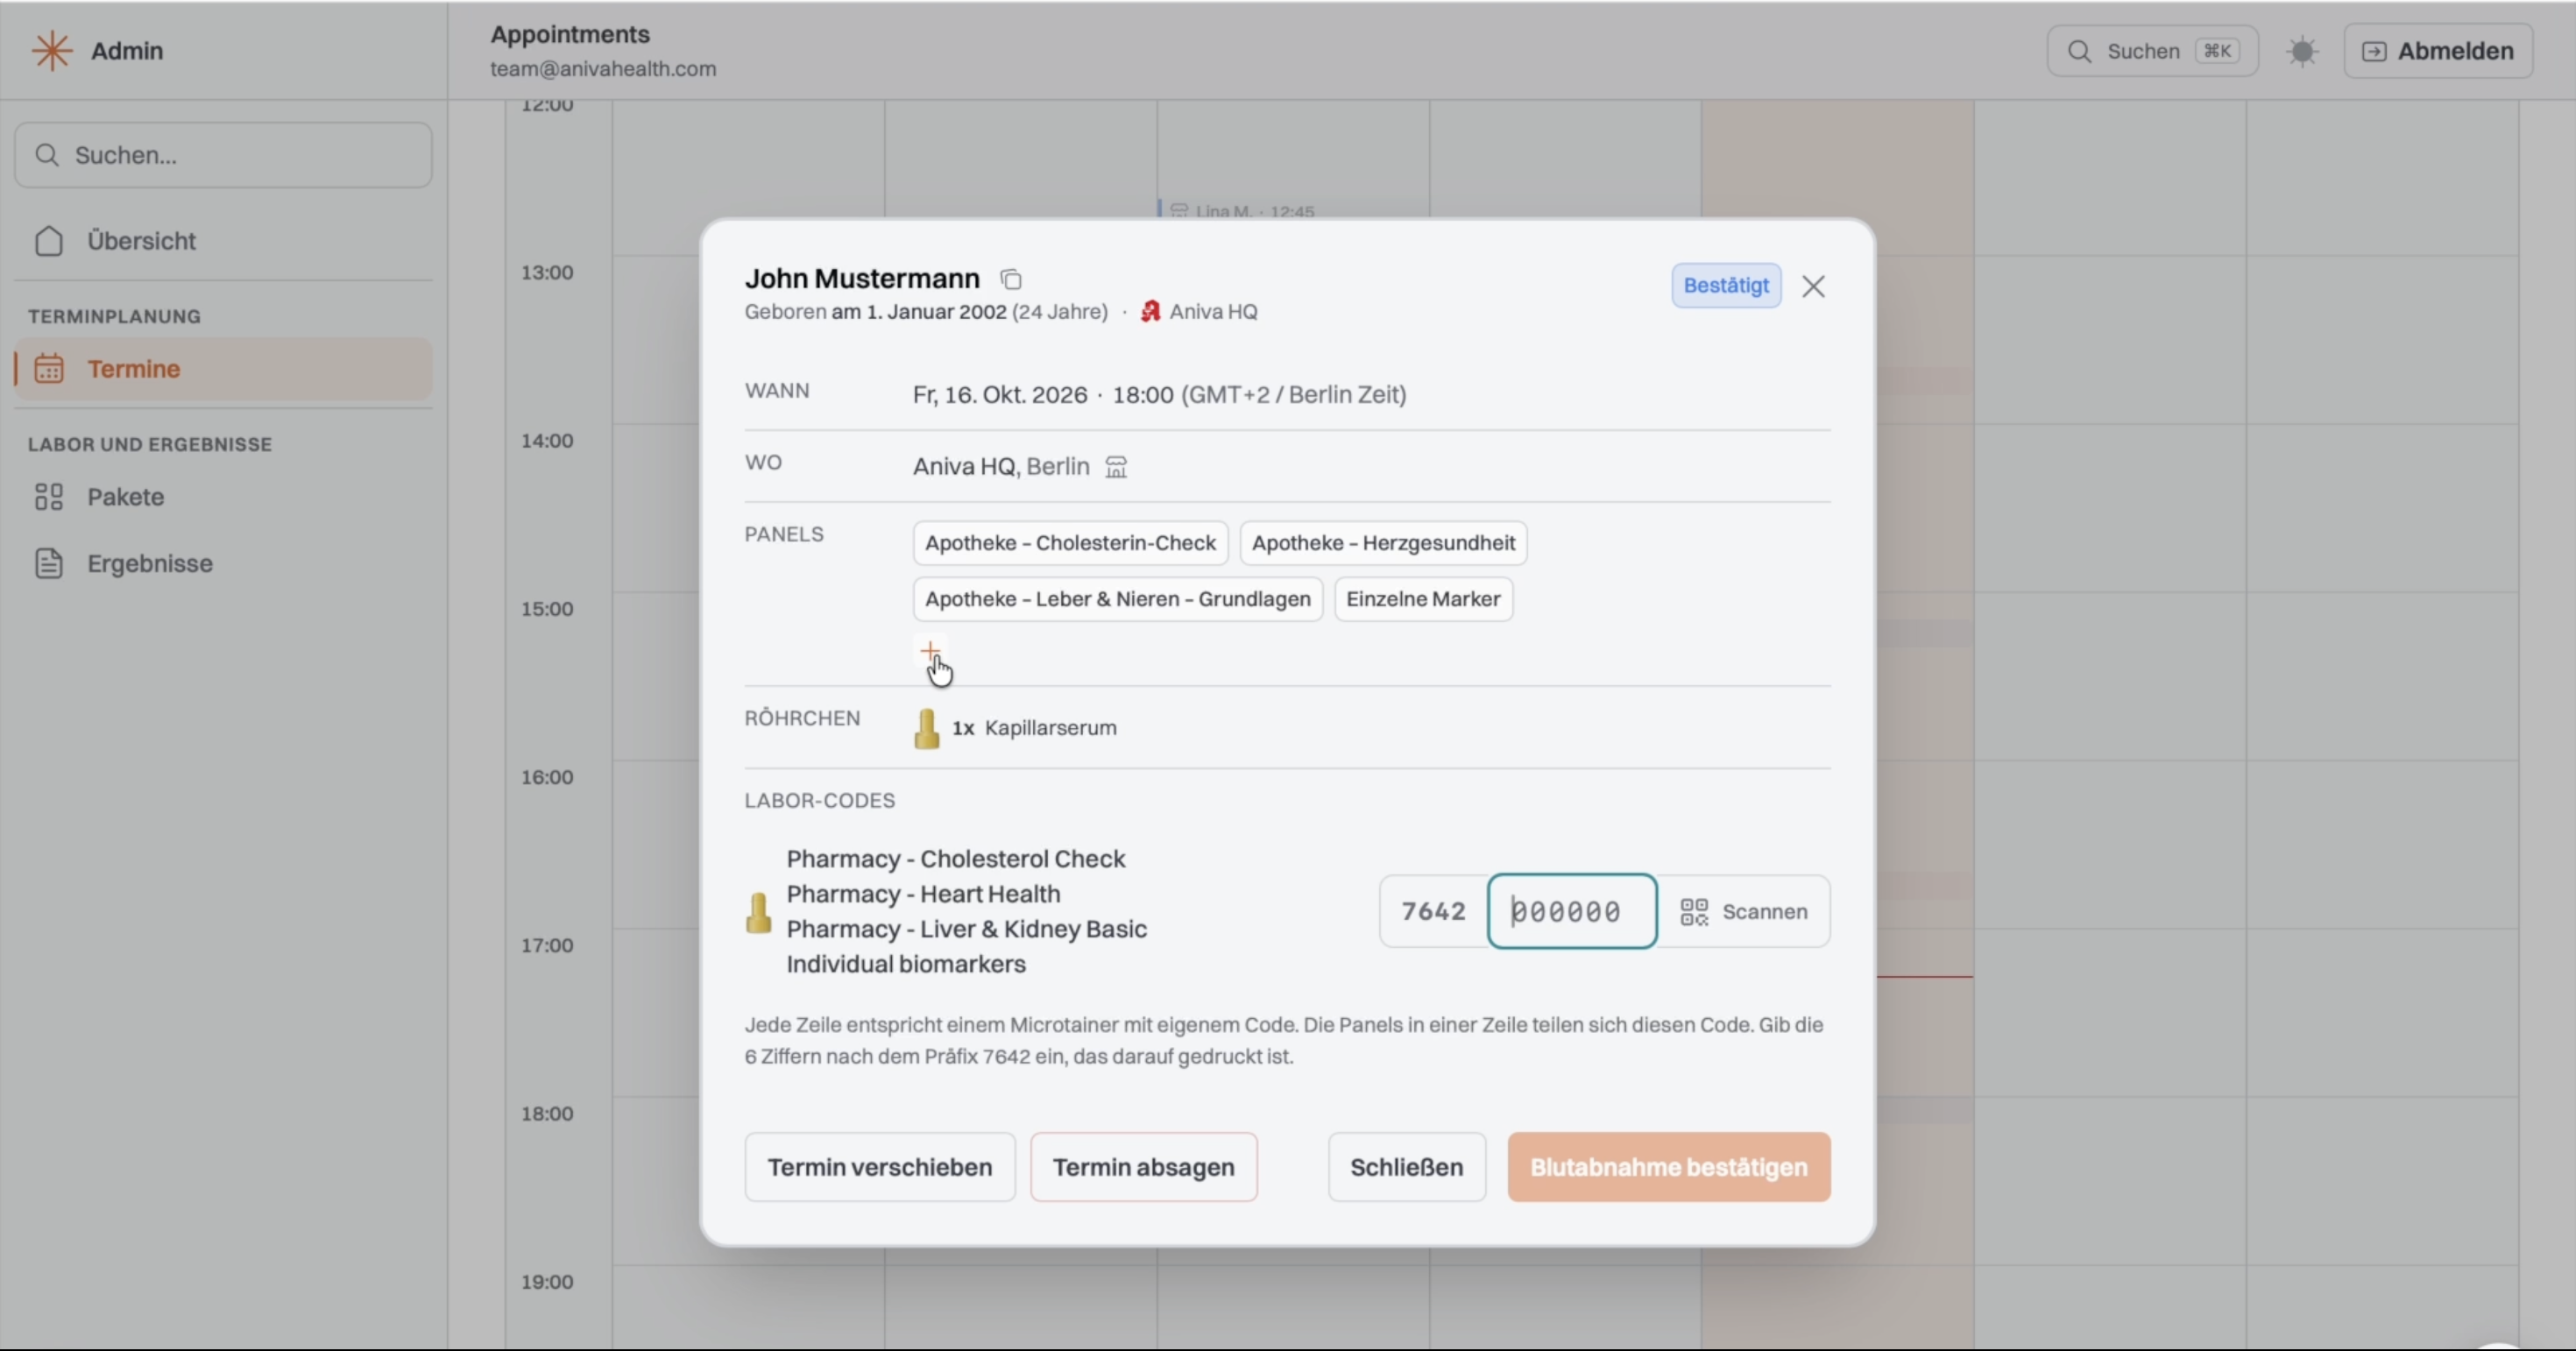Click the Aniva star logo next to Admin
This screenshot has width=2576, height=1351.
52,50
